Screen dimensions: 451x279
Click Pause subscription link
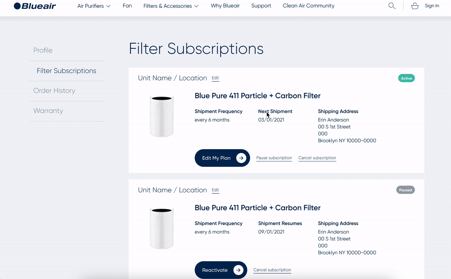pyautogui.click(x=274, y=158)
